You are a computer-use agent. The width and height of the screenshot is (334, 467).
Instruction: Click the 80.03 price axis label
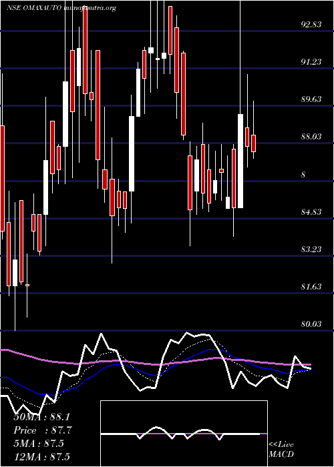point(311,324)
